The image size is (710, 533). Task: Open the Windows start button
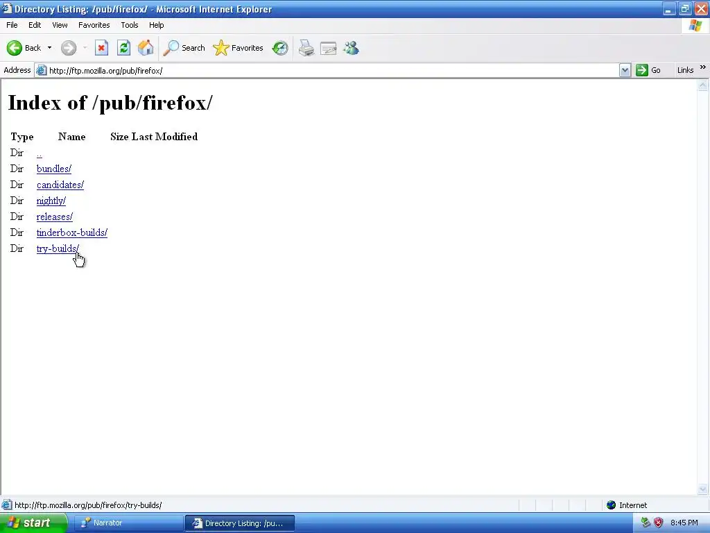coord(33,523)
